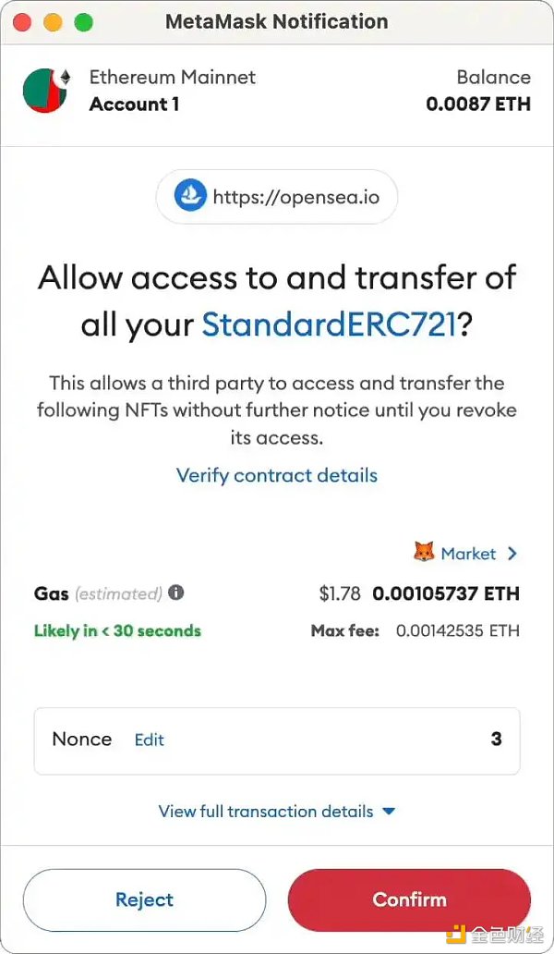
Task: Click the MetaMask fox icon
Action: pos(423,553)
